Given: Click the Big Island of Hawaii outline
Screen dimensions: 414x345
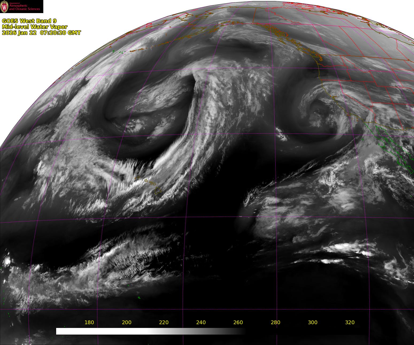Looking at the screenshot, I should (158, 191).
